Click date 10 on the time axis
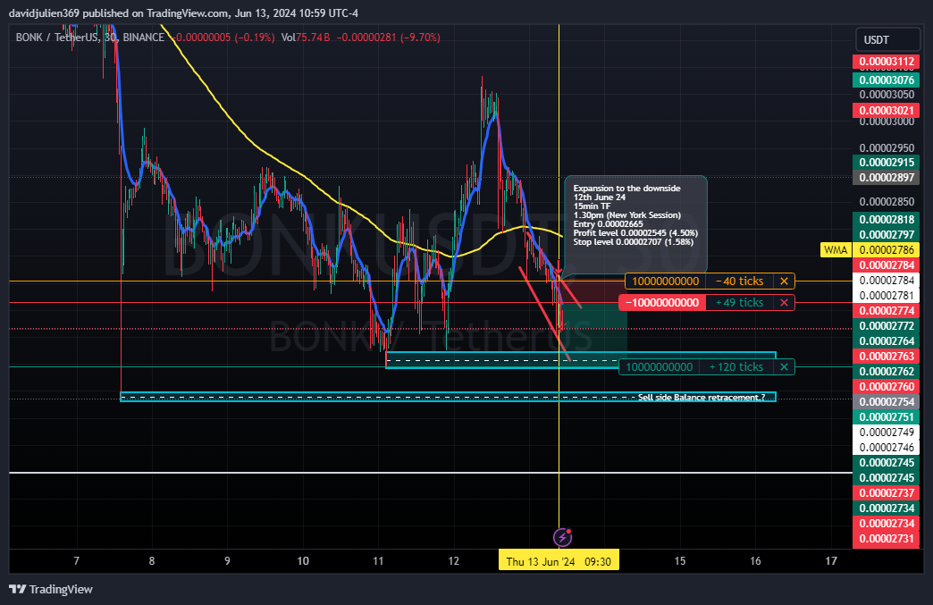This screenshot has width=933, height=605. tap(303, 561)
